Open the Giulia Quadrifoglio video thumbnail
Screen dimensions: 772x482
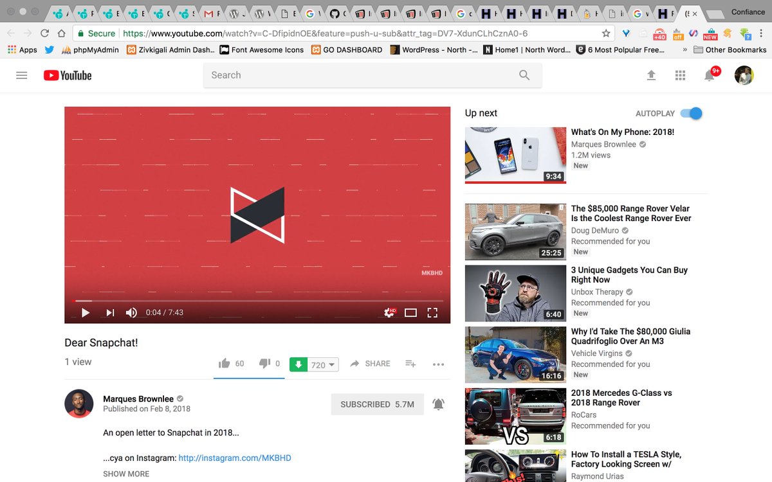(515, 355)
